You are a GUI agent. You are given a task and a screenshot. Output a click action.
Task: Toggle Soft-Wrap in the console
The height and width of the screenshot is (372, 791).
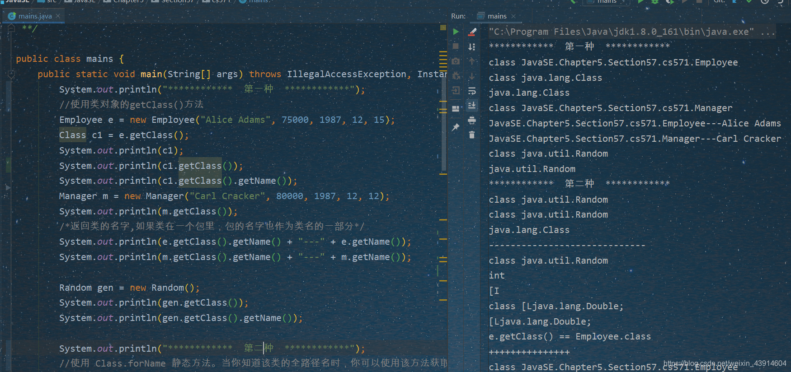[x=472, y=91]
